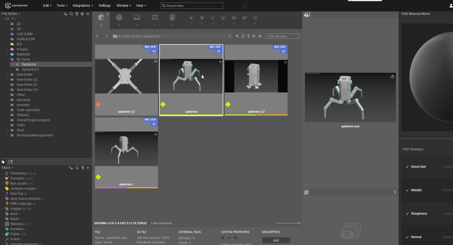
Task: Open the Integrations menu
Action: tap(83, 6)
